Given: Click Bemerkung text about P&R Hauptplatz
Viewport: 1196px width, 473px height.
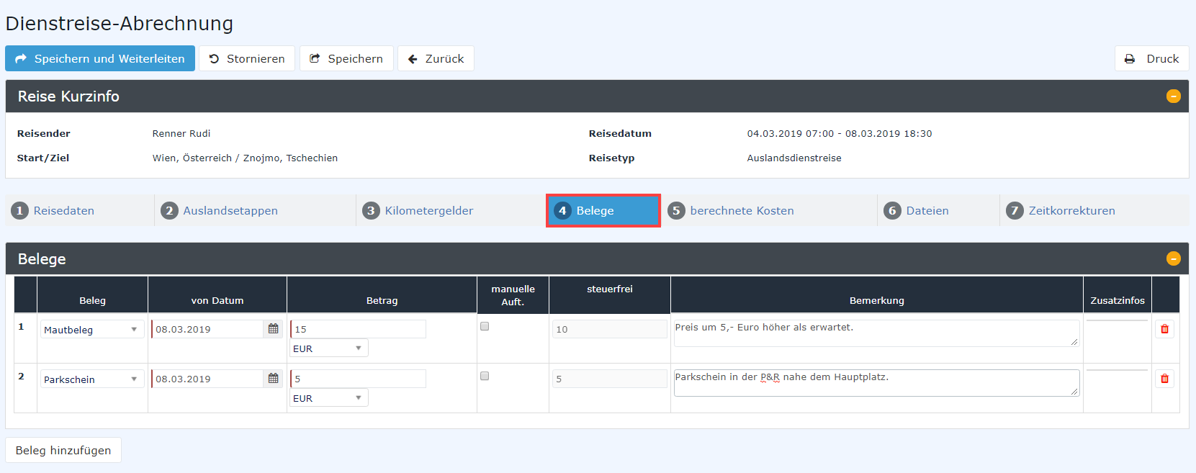Looking at the screenshot, I should (x=876, y=382).
